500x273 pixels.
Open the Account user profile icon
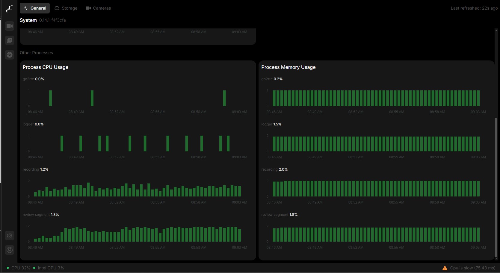10,250
